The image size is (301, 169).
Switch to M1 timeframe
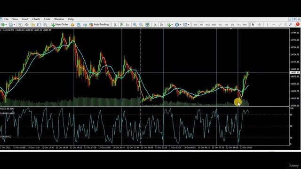click(x=195, y=25)
